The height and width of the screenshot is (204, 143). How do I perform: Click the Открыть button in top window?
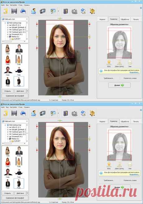(7, 91)
